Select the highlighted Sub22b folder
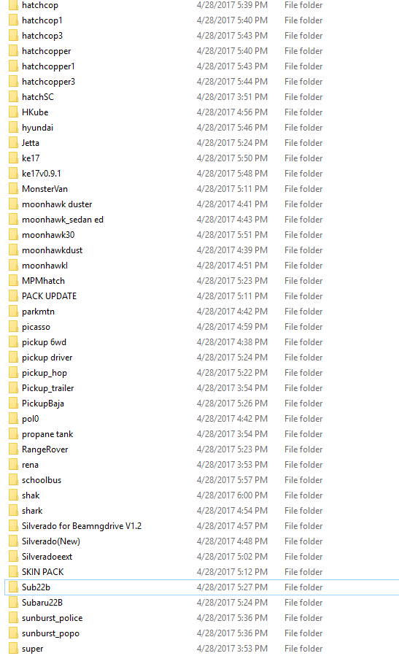Screen dimensions: 399x664 click(x=202, y=587)
